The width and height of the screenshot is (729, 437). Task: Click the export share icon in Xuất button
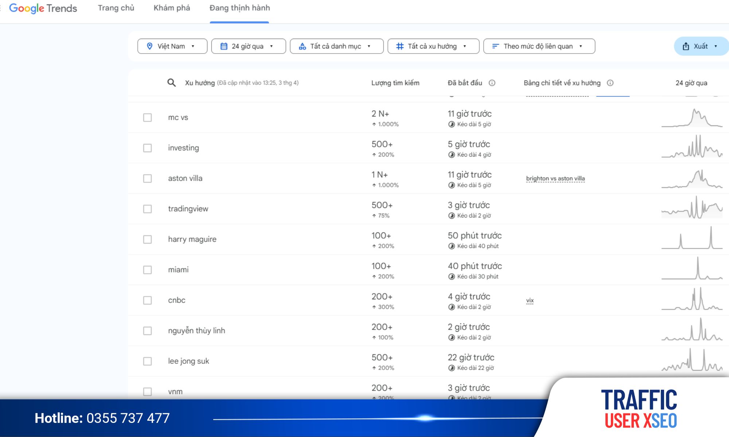coord(686,46)
